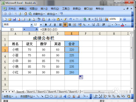Open the 文件 menu
The width and height of the screenshot is (136, 102).
12,9
